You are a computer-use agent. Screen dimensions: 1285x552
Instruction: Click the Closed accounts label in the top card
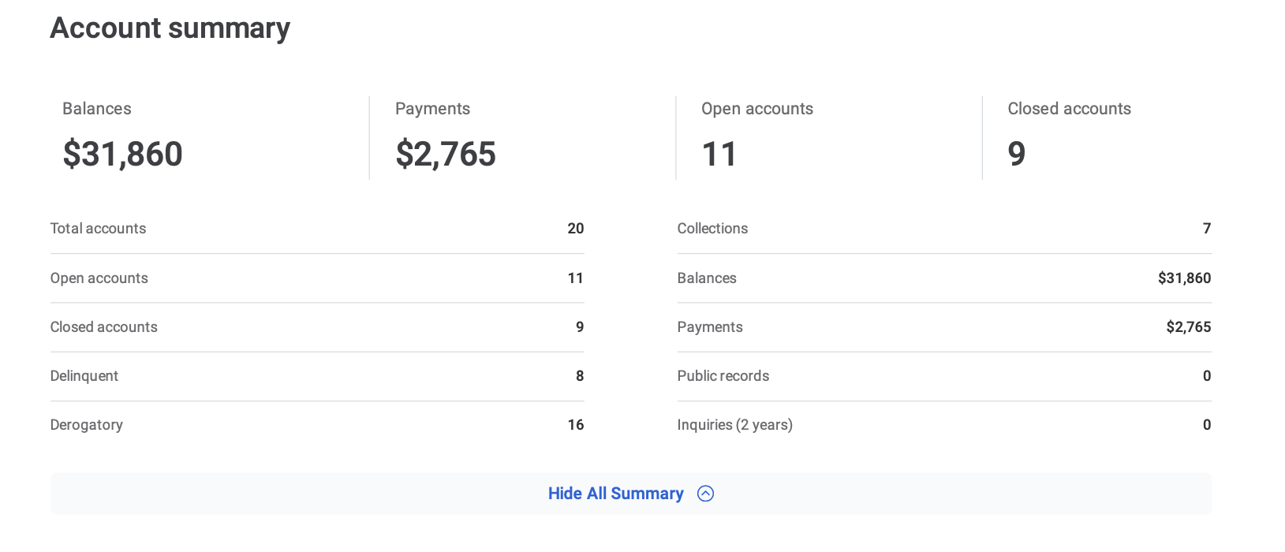click(x=1069, y=109)
